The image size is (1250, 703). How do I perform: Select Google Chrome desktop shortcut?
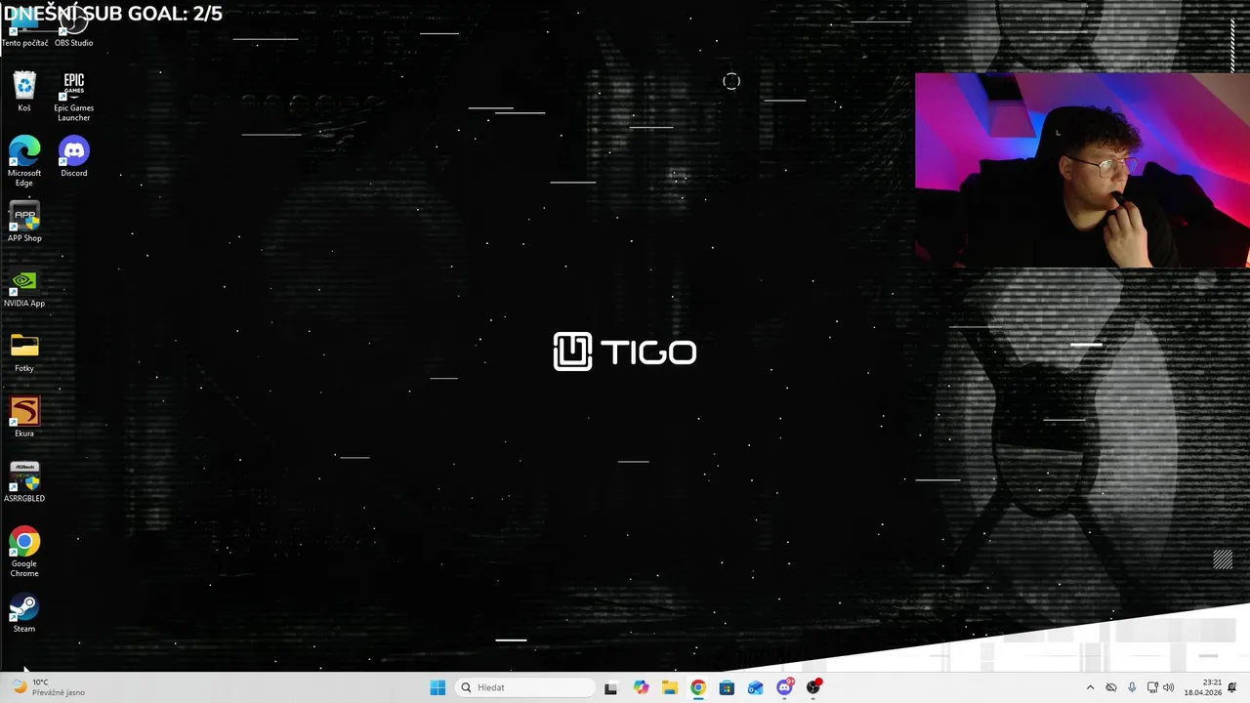[24, 552]
